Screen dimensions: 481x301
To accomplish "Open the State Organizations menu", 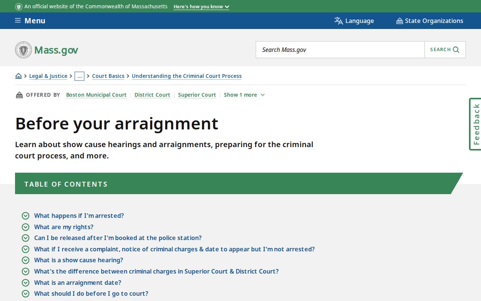I will tap(430, 21).
